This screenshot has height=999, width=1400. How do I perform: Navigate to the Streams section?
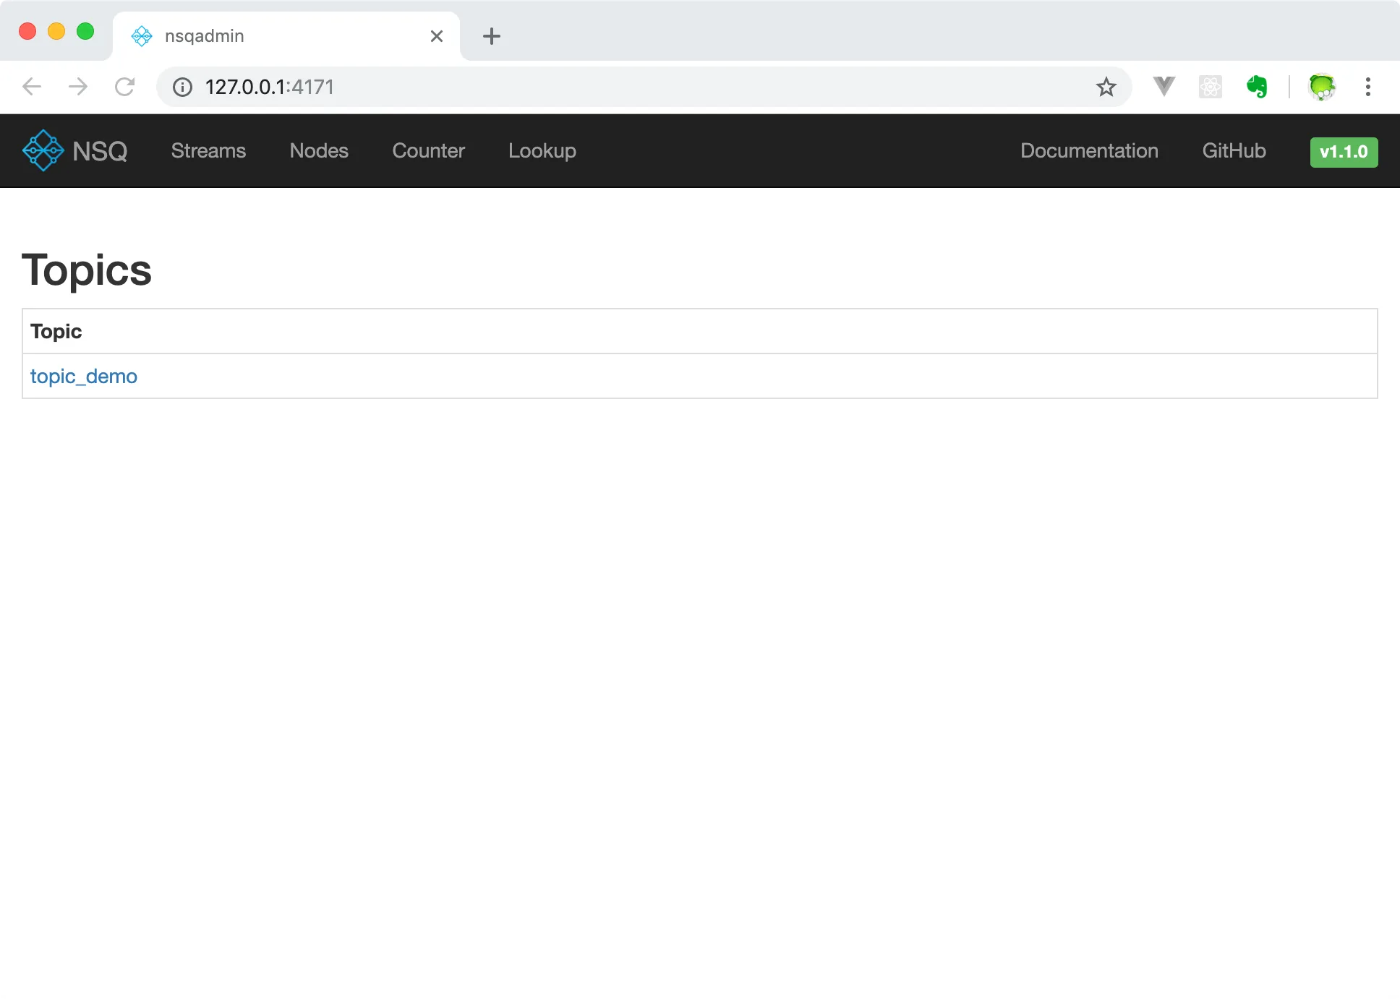click(x=208, y=151)
